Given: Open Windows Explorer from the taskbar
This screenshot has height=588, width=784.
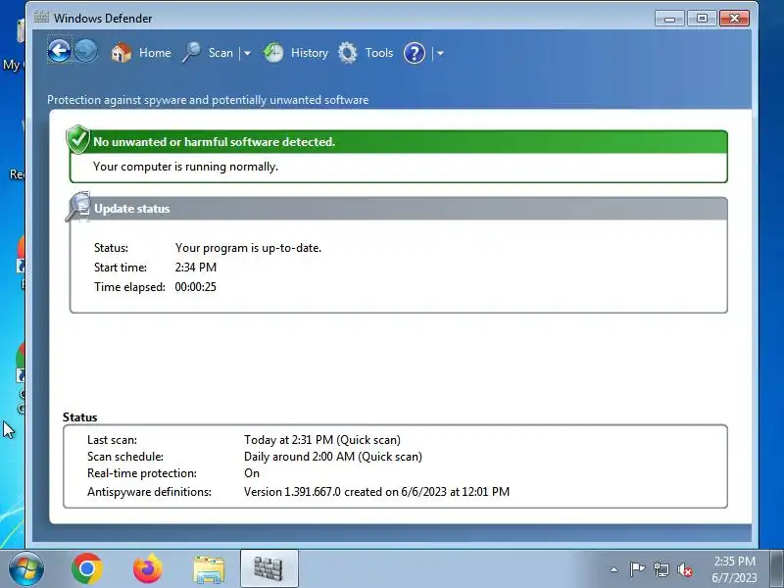Looking at the screenshot, I should coord(209,569).
